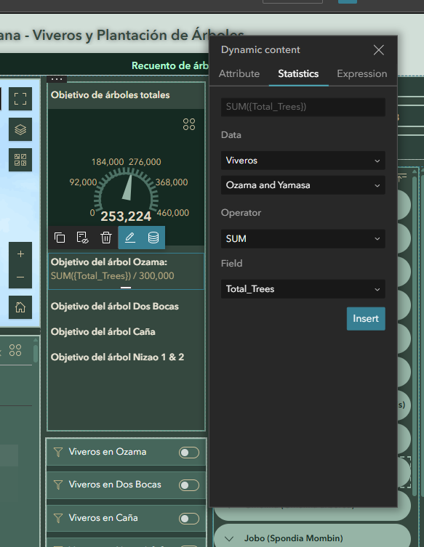Click the map home extent icon
Image resolution: width=424 pixels, height=547 pixels.
[20, 307]
